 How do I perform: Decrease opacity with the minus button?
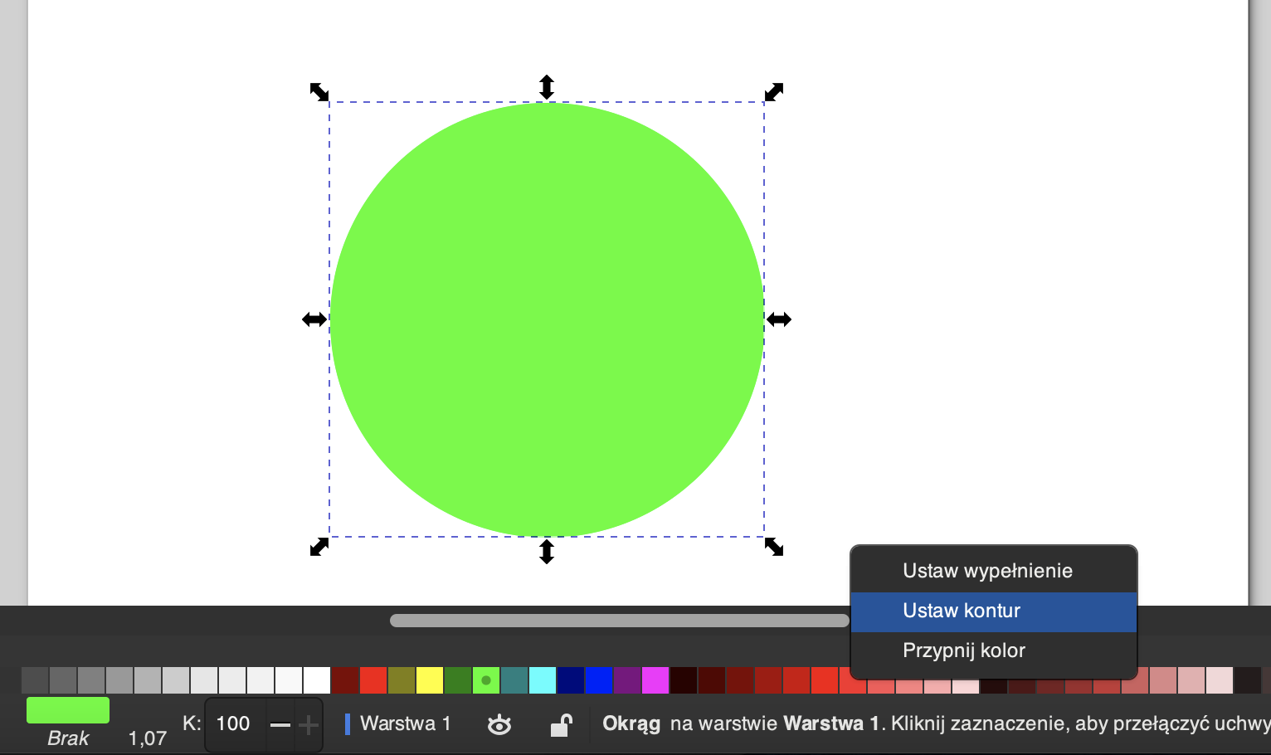280,724
